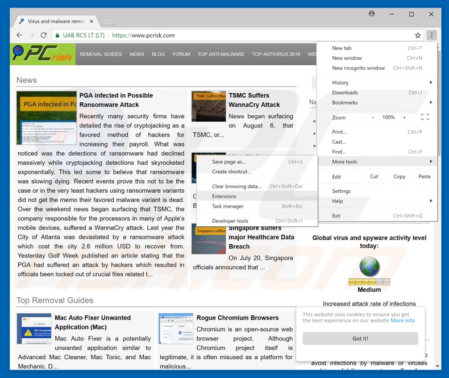
Task: Click the browser back arrow
Action: pyautogui.click(x=19, y=35)
